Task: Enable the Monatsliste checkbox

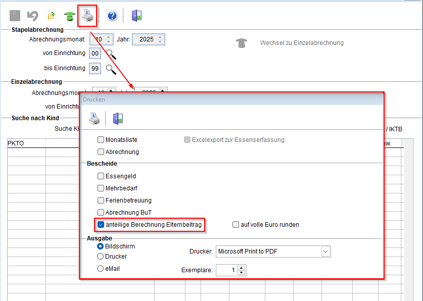Action: click(101, 139)
